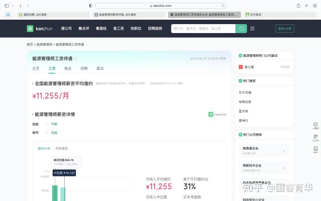Image resolution: width=321 pixels, height=201 pixels.
Task: Open the 看面经 nav menu
Action: tap(101, 29)
